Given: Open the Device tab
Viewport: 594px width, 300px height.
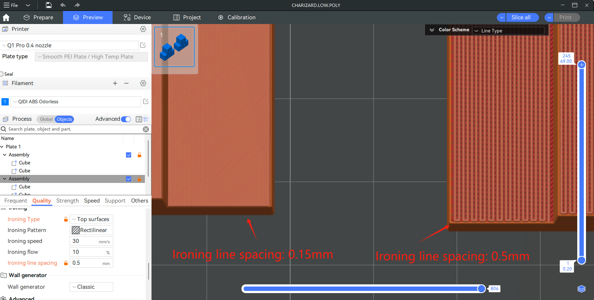Looking at the screenshot, I should tap(137, 17).
